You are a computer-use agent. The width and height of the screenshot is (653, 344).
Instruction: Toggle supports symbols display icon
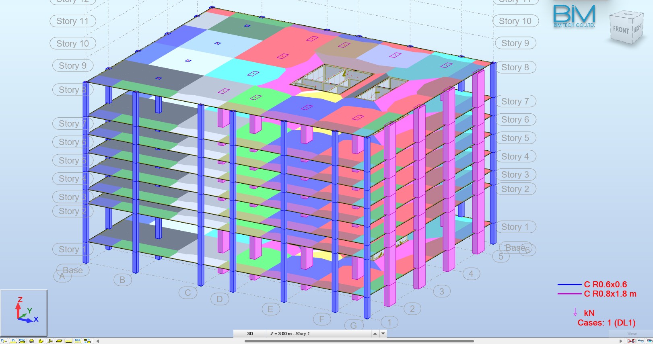(x=31, y=341)
